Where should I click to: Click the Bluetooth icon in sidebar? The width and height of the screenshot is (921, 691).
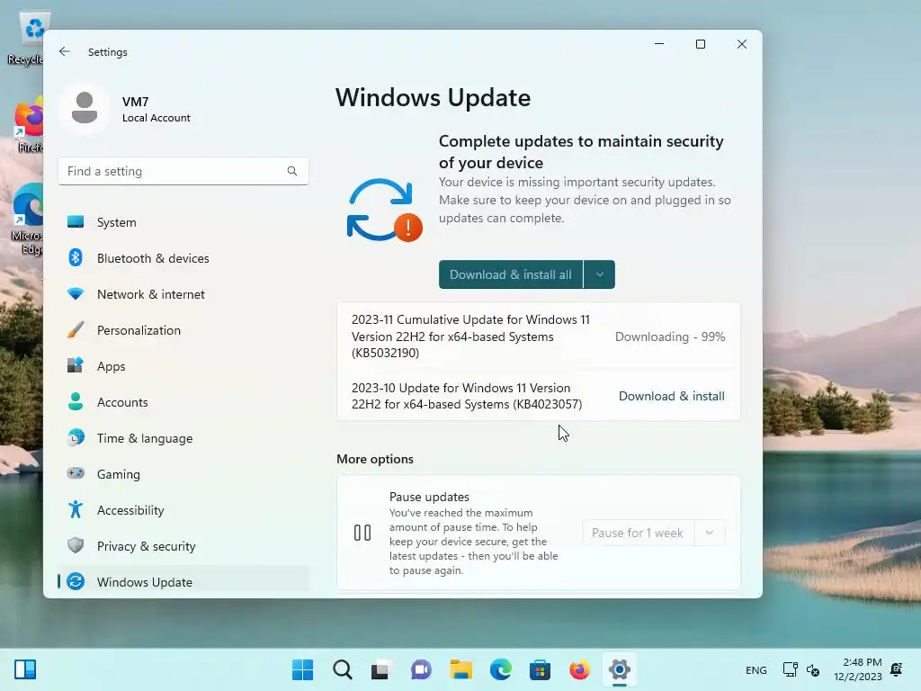click(76, 258)
